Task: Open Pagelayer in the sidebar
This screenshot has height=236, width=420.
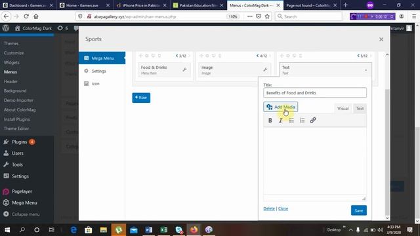Action: pyautogui.click(x=22, y=191)
